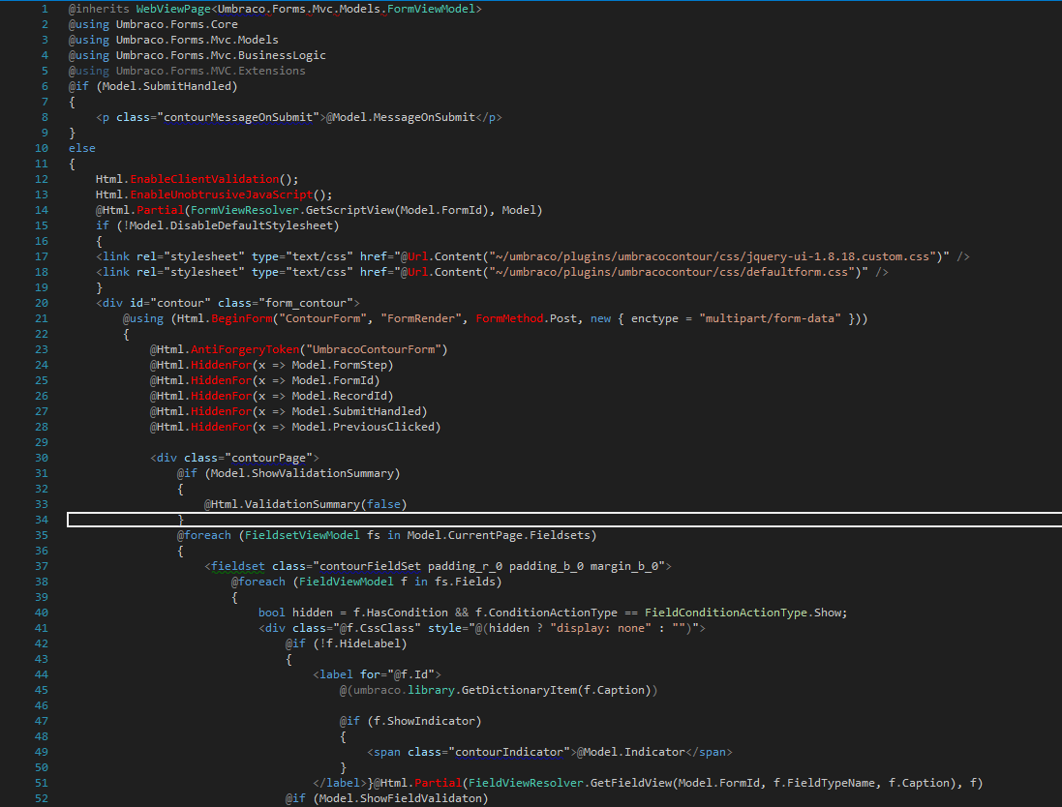Click the EnableUnobtrusiveJavaScript method call
This screenshot has width=1062, height=807.
click(225, 194)
